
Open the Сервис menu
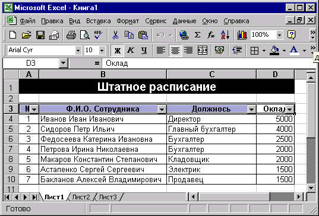click(156, 21)
